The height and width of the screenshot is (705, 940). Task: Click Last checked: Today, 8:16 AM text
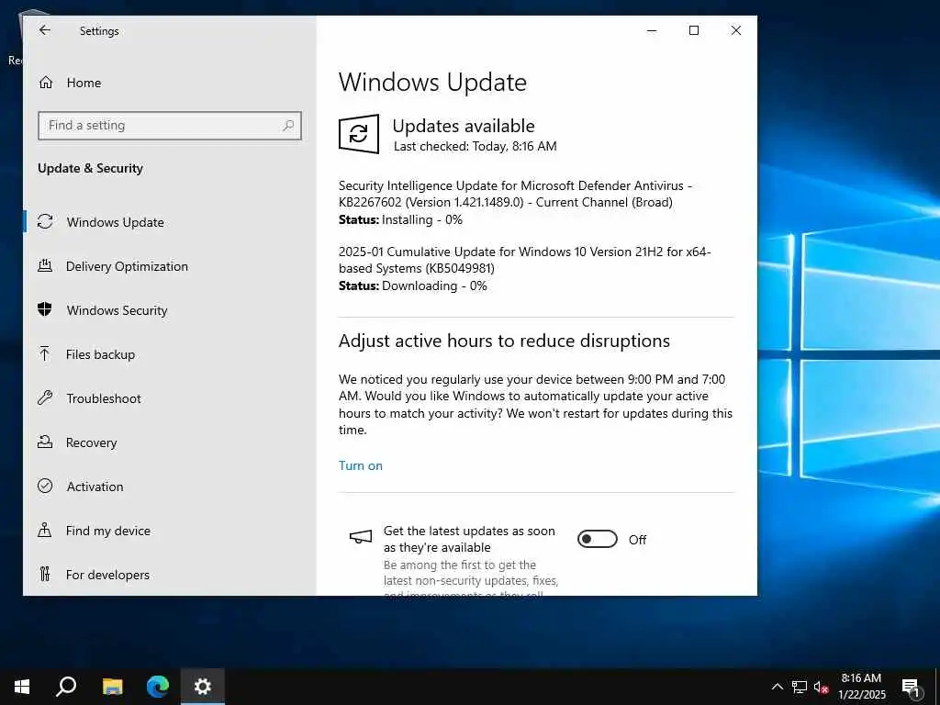[475, 146]
